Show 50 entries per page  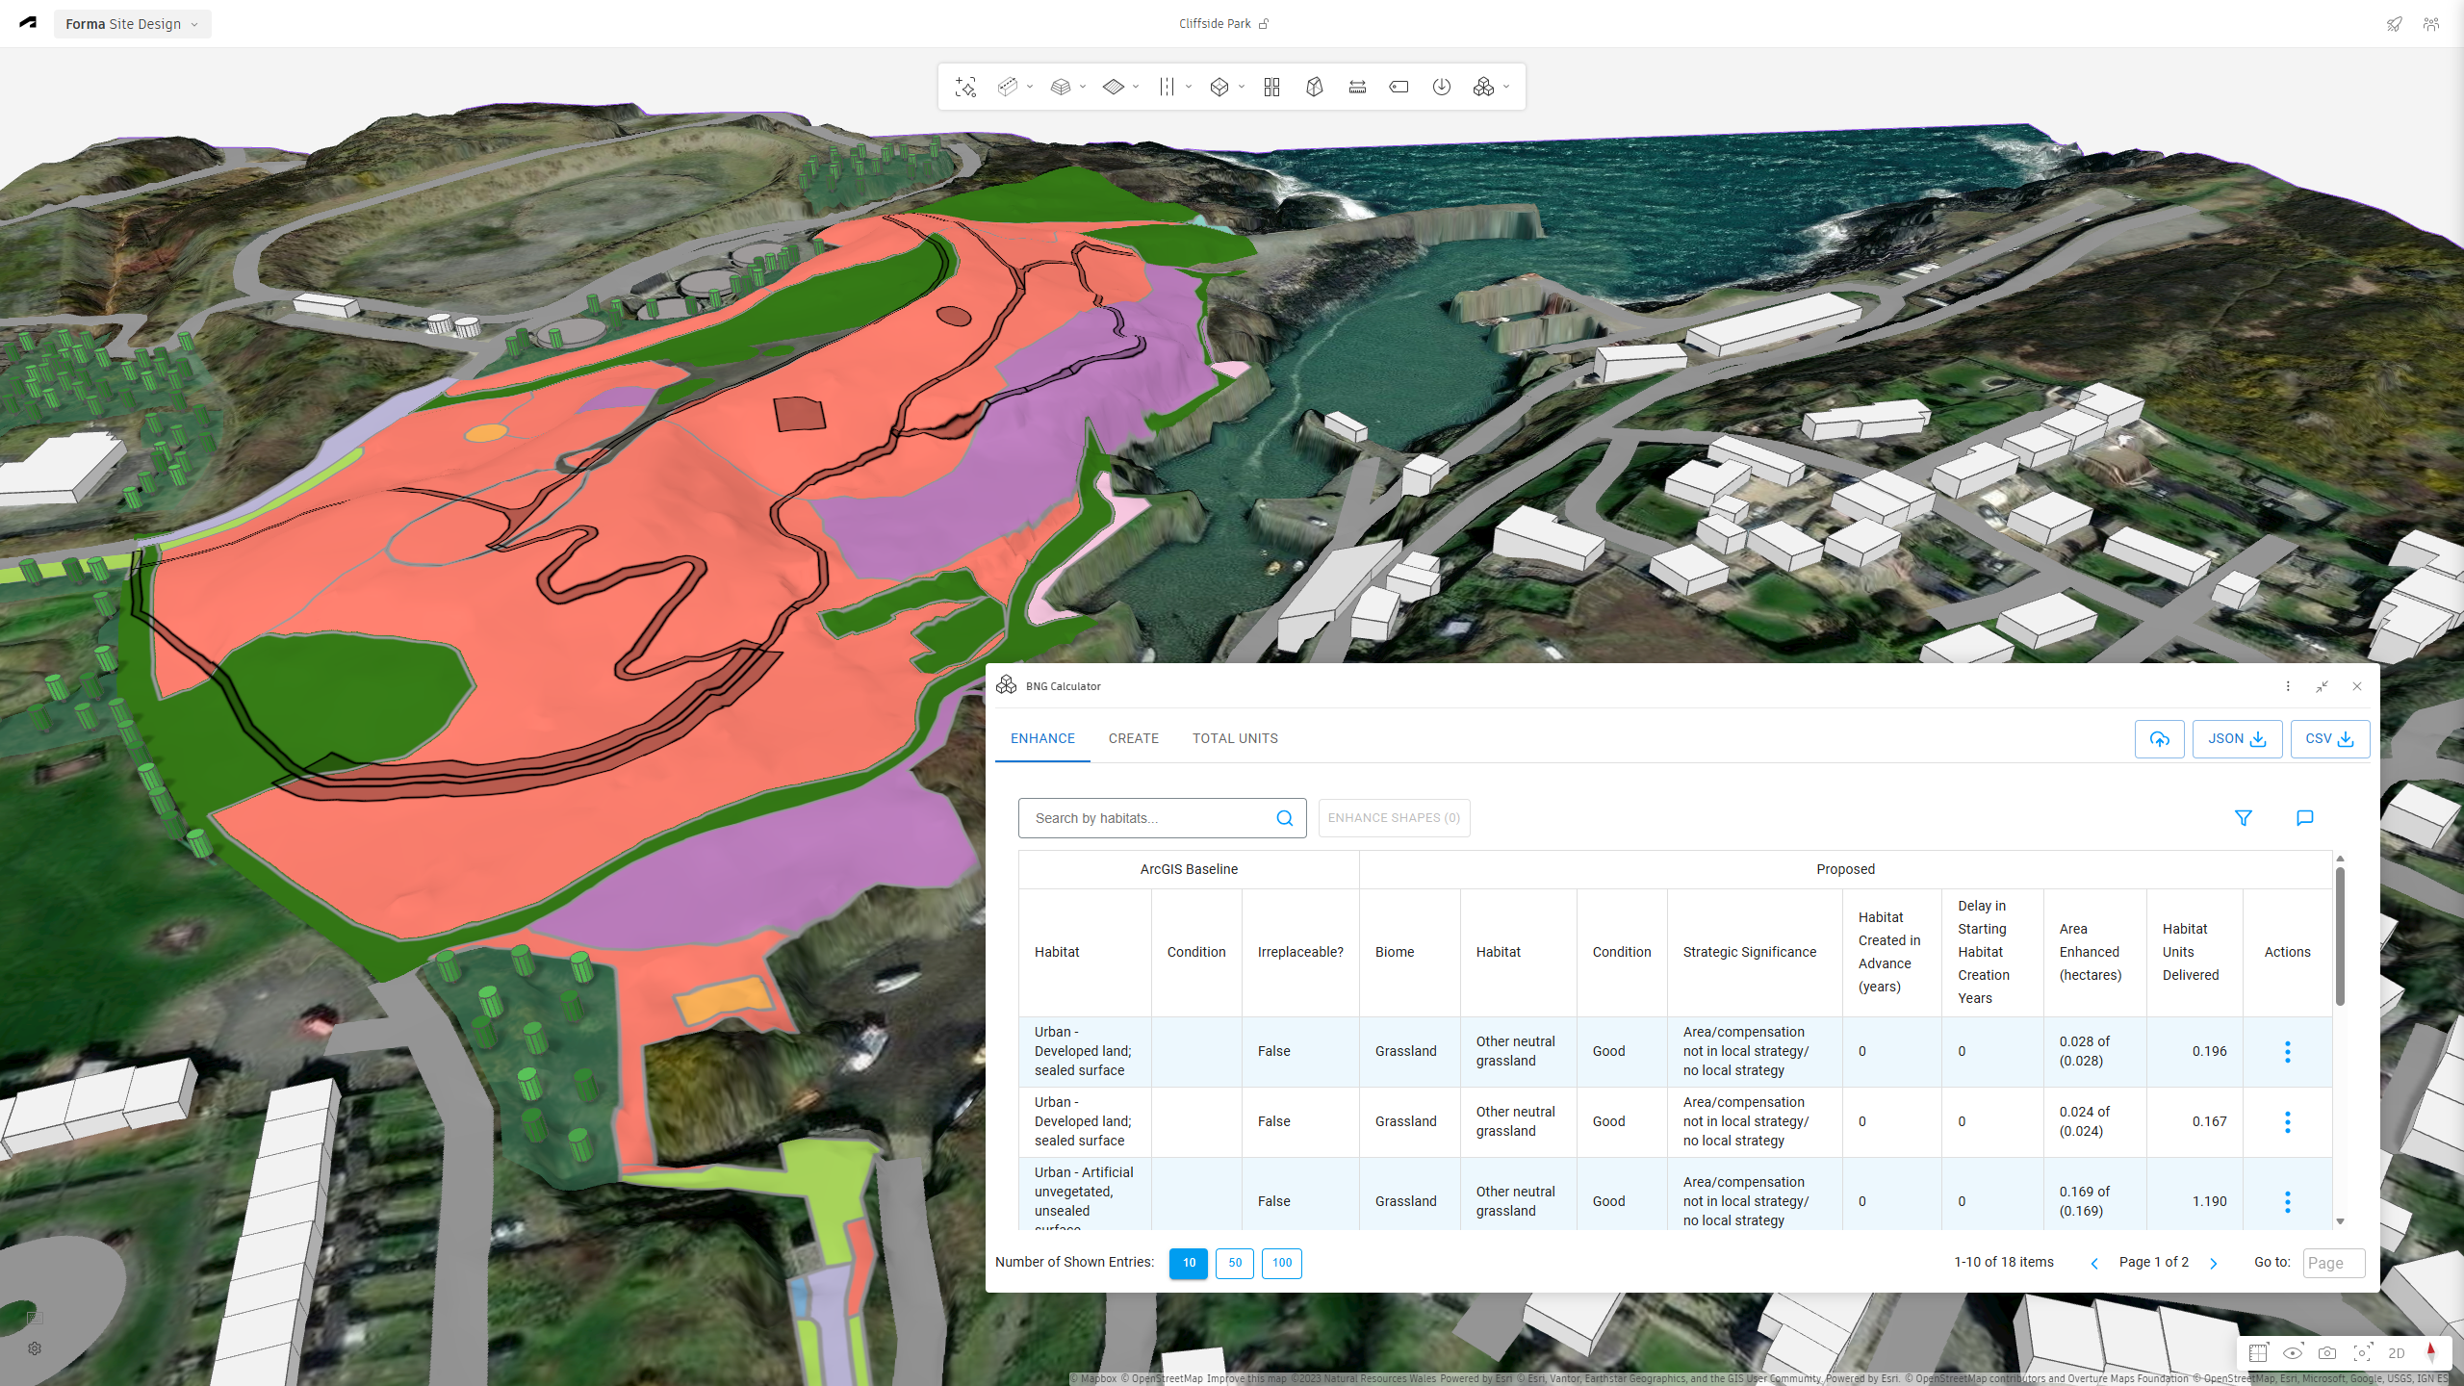1235,1263
